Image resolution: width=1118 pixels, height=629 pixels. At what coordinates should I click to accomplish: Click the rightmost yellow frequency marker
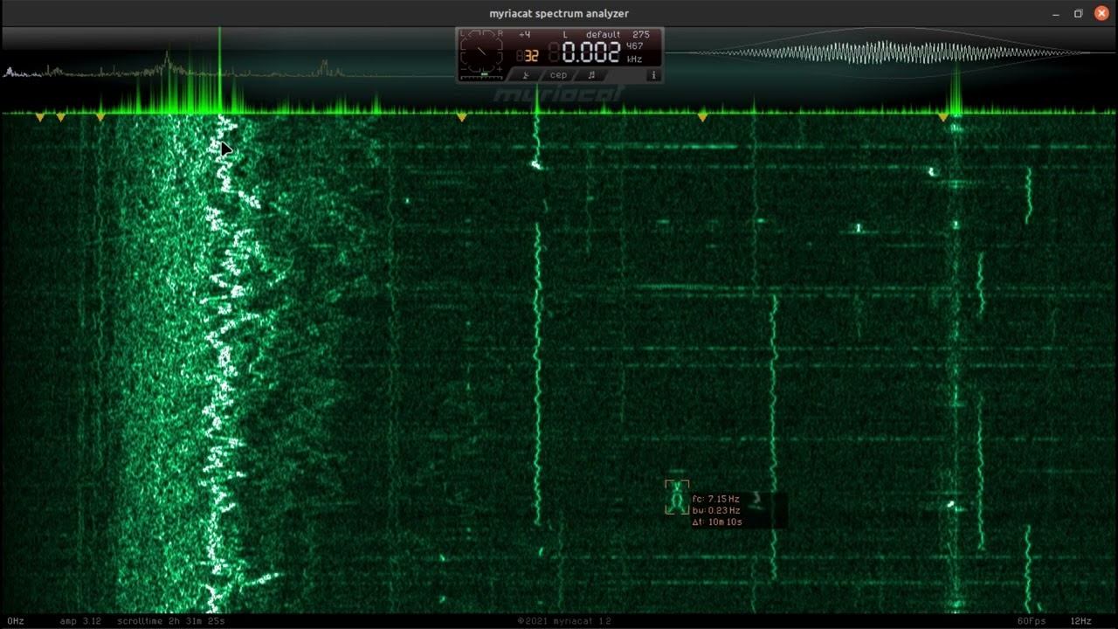(942, 117)
